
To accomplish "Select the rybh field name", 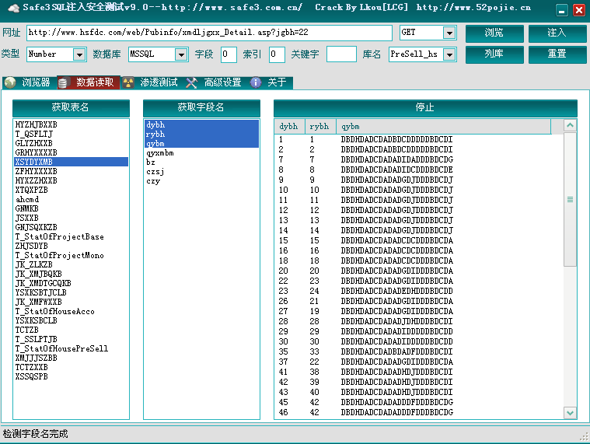I will (x=201, y=134).
